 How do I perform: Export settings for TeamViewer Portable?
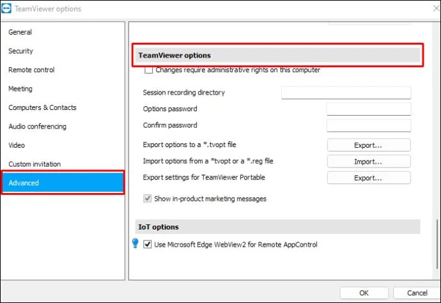click(369, 178)
